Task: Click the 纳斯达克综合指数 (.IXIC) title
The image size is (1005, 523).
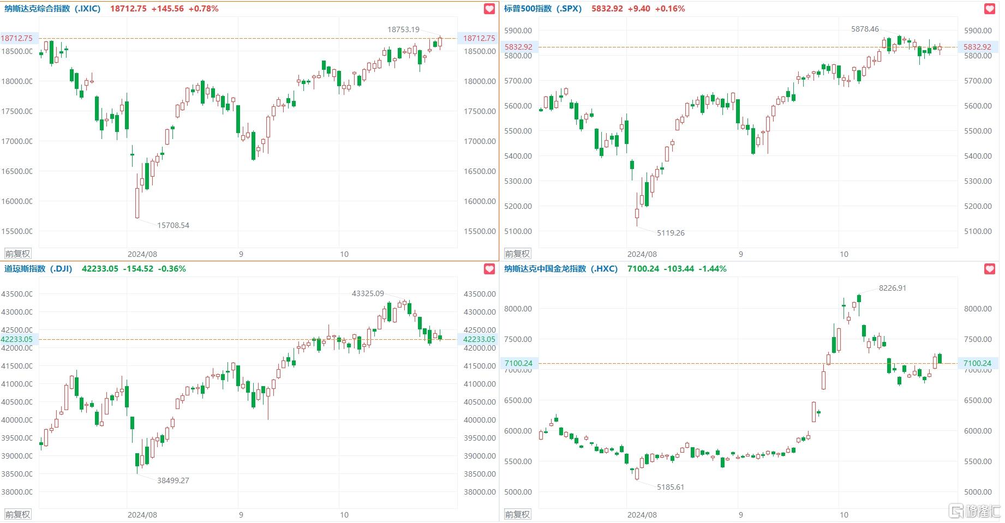Action: (x=52, y=9)
